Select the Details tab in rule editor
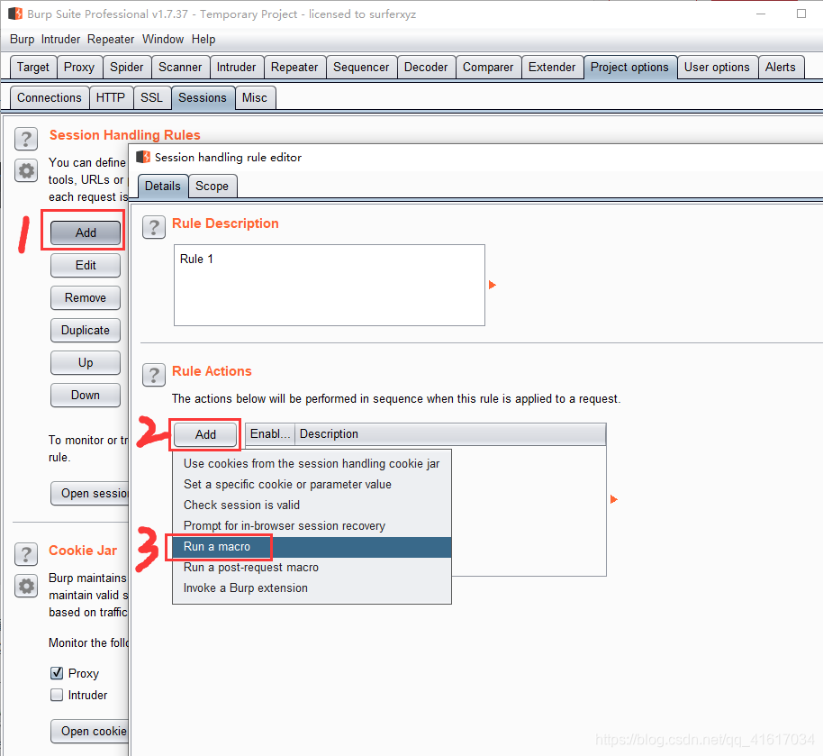823x756 pixels. 163,186
